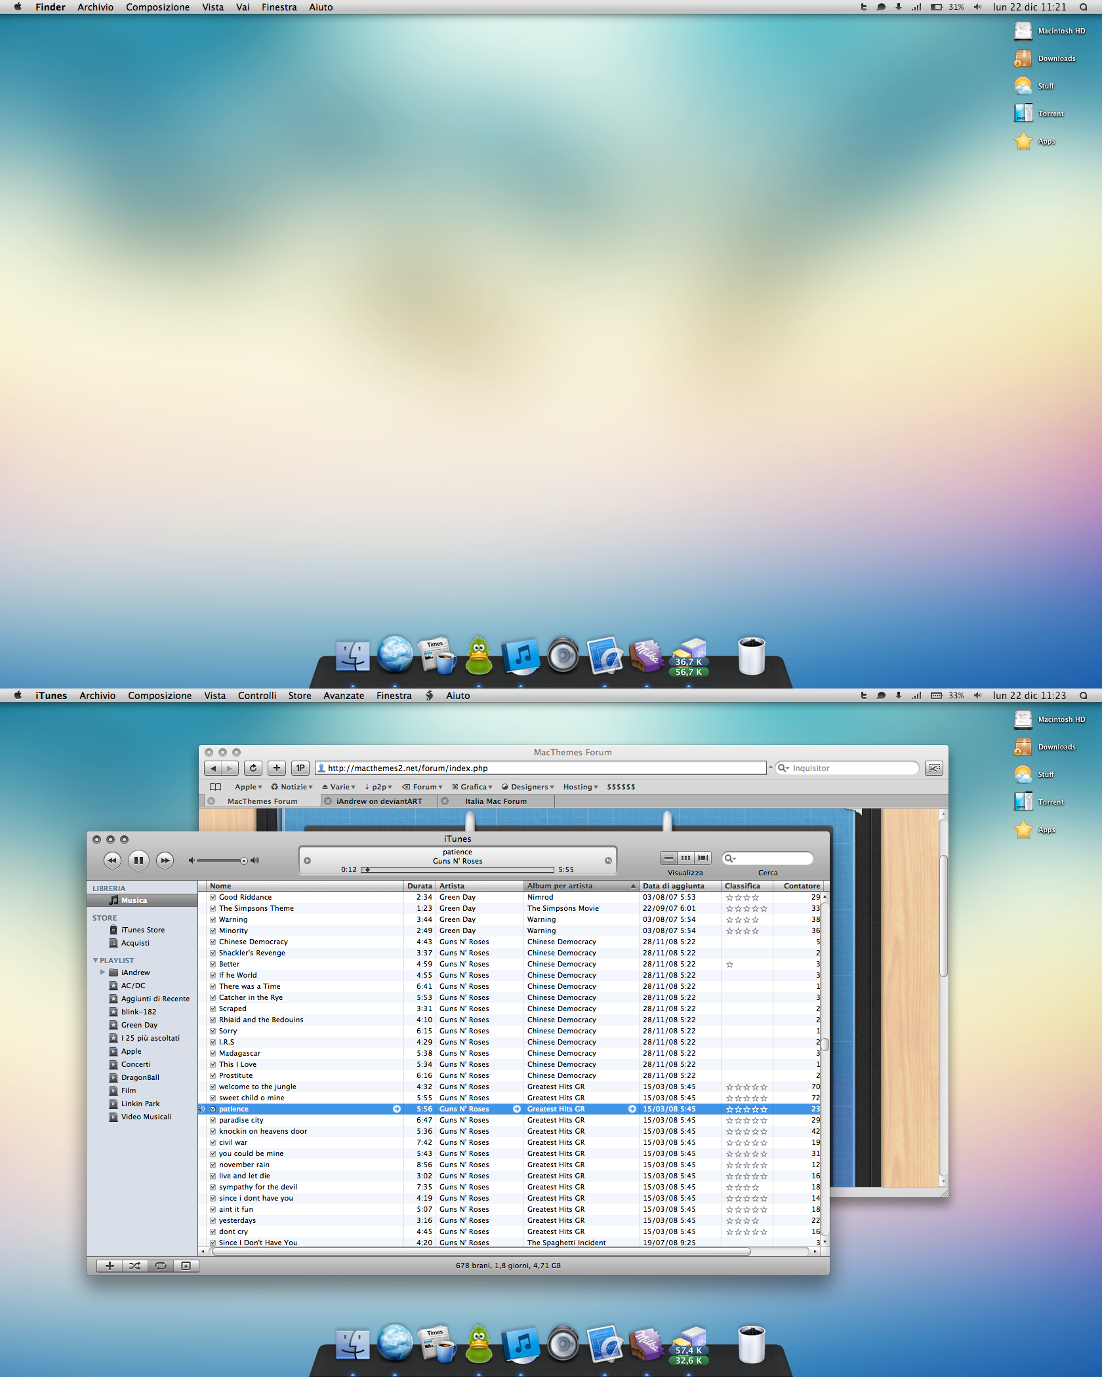Image resolution: width=1102 pixels, height=1377 pixels.
Task: Expand the iAndrew playlist folder
Action: (x=102, y=972)
